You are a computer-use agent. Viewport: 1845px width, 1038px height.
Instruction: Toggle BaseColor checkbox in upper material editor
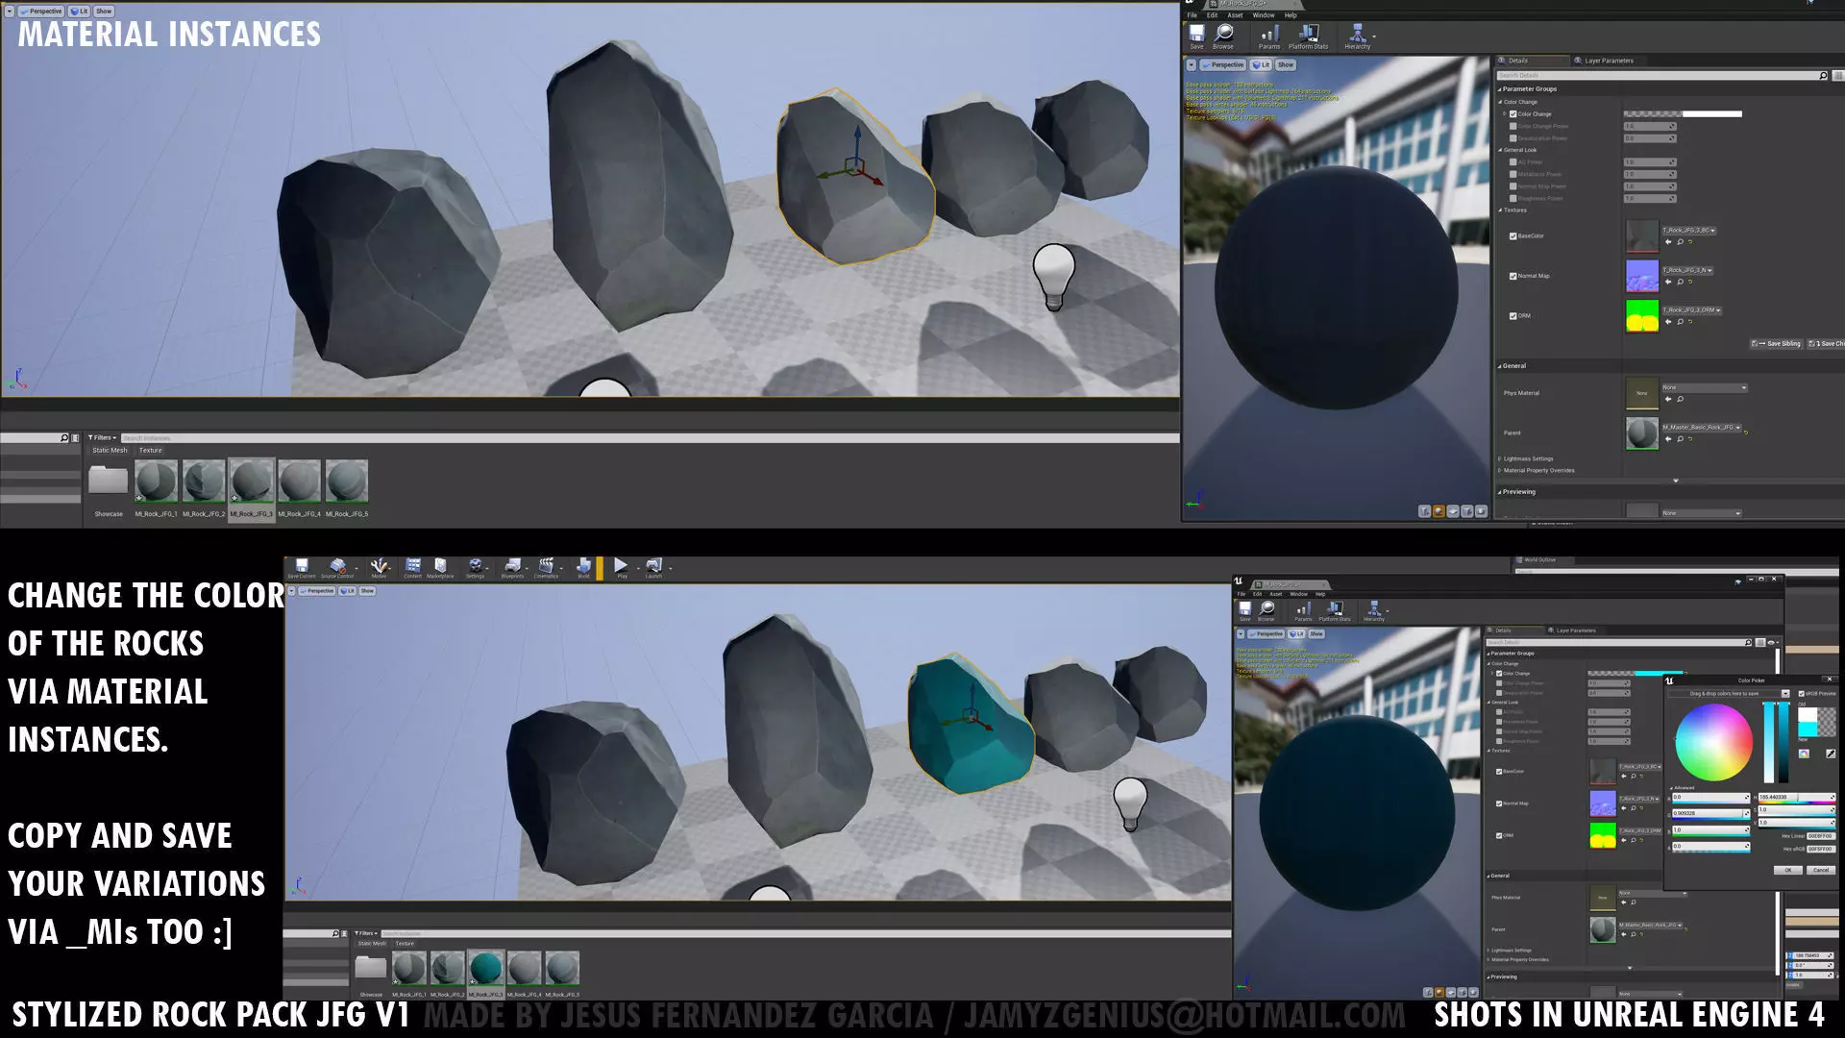point(1513,235)
